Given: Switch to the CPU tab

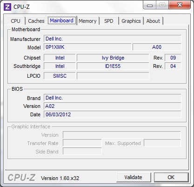Looking at the screenshot, I should tap(15, 21).
